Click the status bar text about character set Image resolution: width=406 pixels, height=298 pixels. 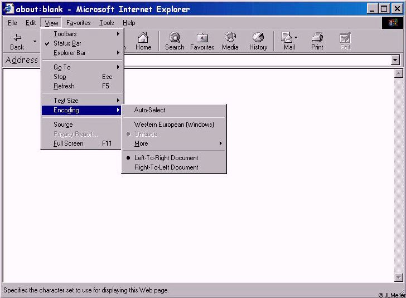(86, 290)
